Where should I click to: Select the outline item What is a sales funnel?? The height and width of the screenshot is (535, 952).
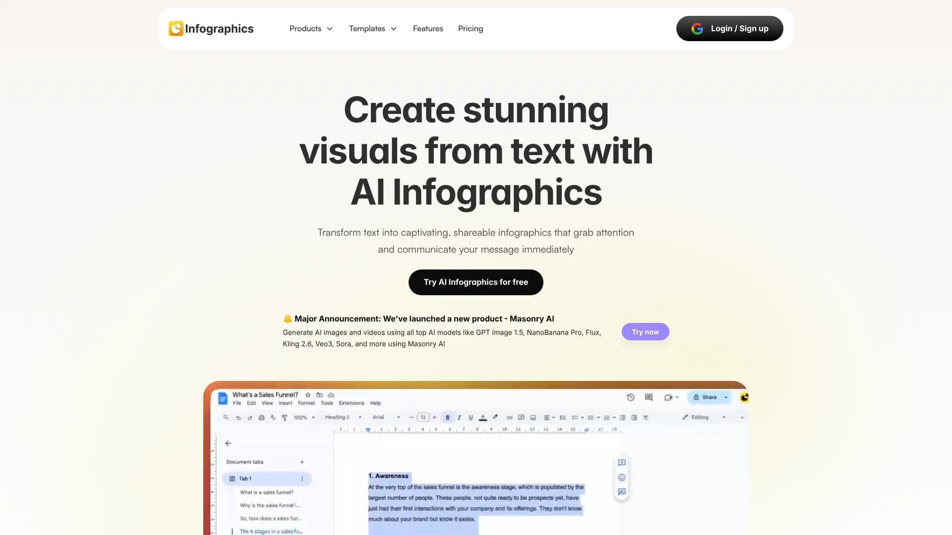tap(266, 492)
